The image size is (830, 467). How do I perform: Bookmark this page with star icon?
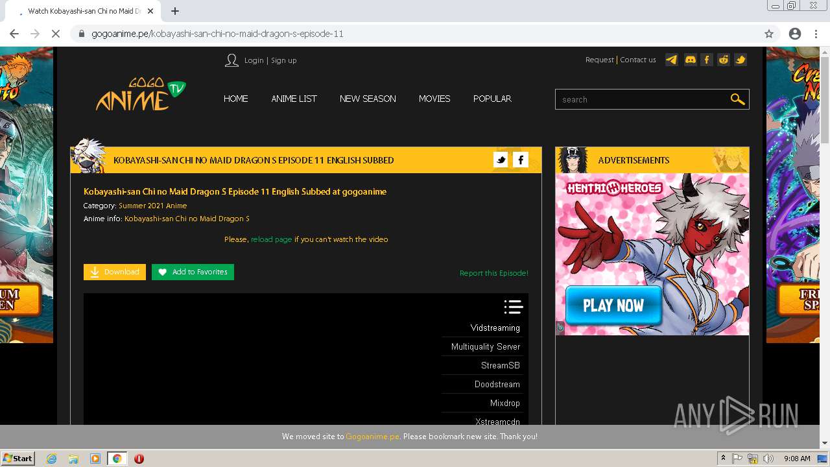click(769, 34)
